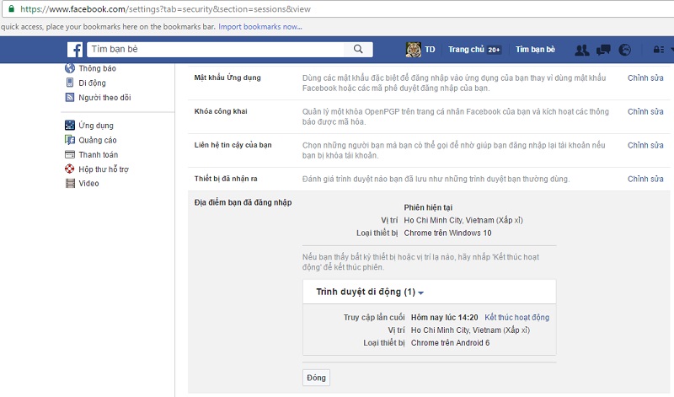Click Import bookmarks now link
Screen dimensions: 674x397
[260, 27]
